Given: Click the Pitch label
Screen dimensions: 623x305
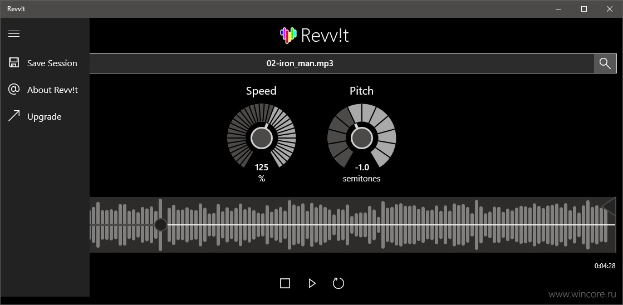Looking at the screenshot, I should [x=361, y=91].
